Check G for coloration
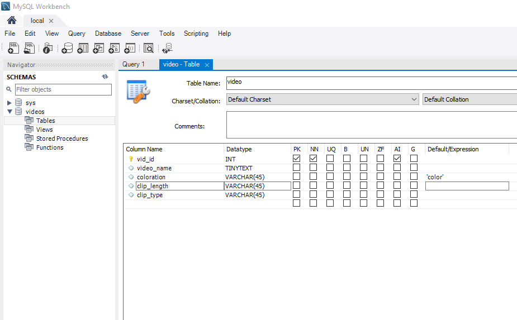 pos(414,176)
